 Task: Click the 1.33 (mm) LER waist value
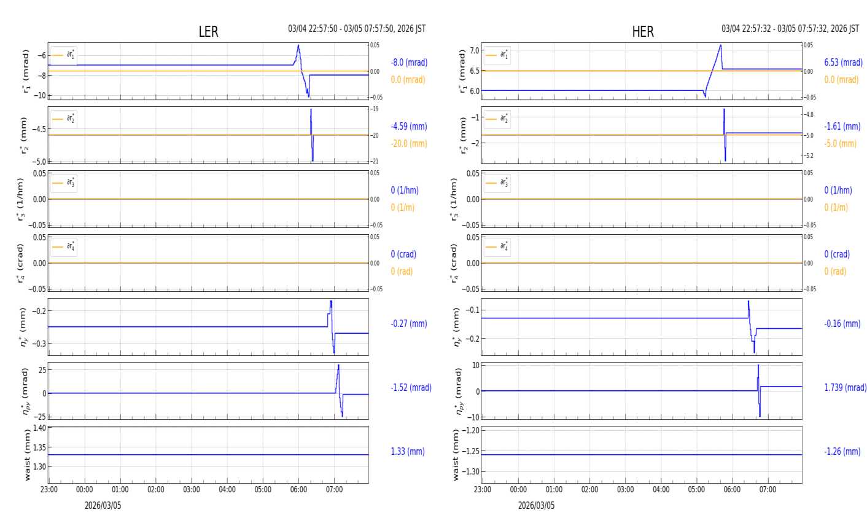tap(408, 452)
